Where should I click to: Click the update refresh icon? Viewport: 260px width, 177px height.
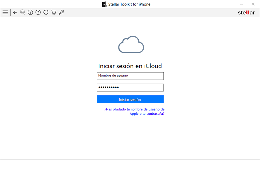46,12
